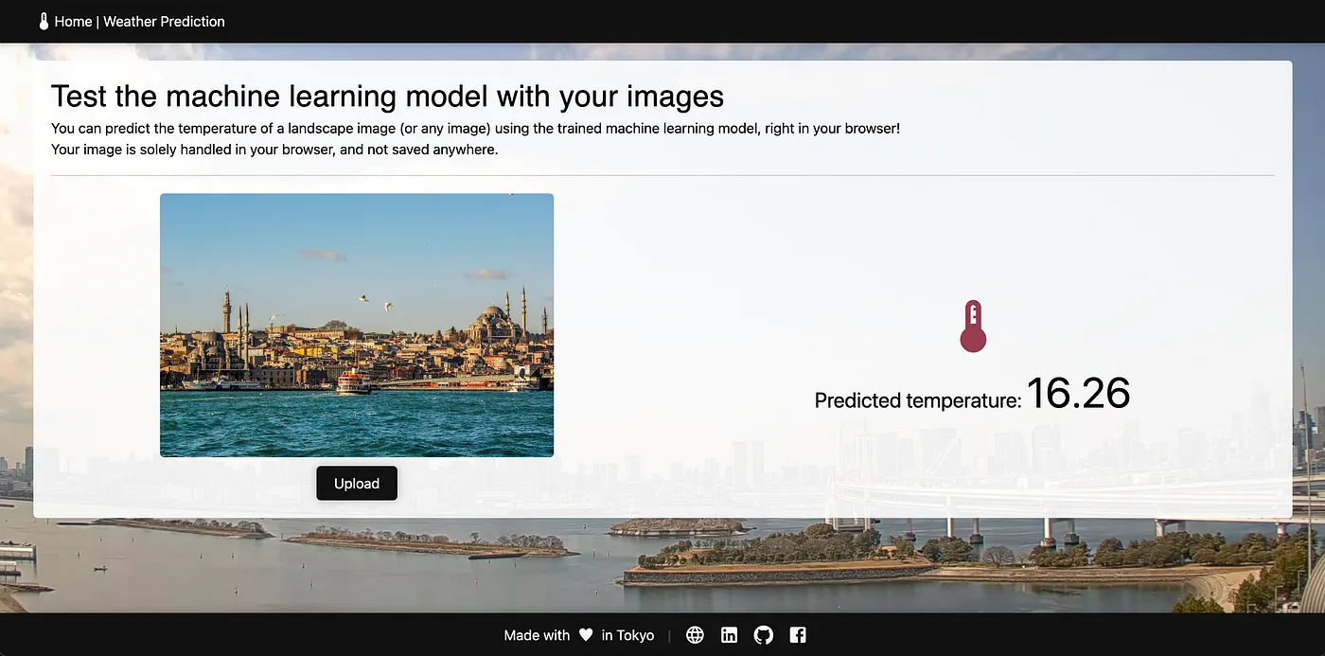The width and height of the screenshot is (1325, 656).
Task: Click the thermometer icon in the navbar
Action: tap(43, 21)
